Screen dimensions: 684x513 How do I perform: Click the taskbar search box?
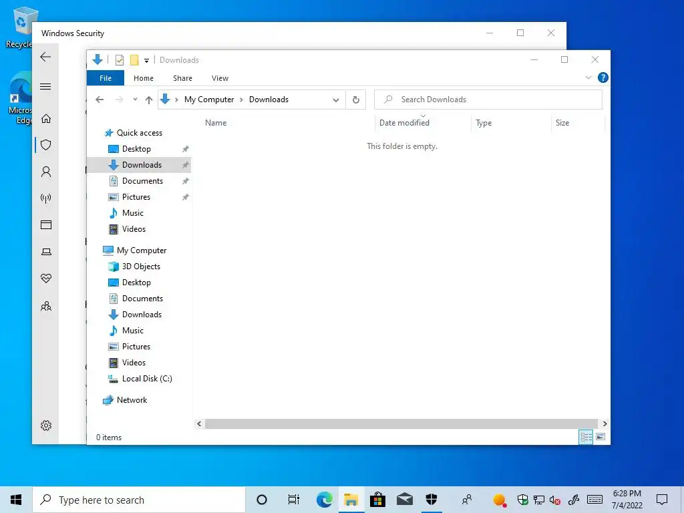(x=139, y=500)
